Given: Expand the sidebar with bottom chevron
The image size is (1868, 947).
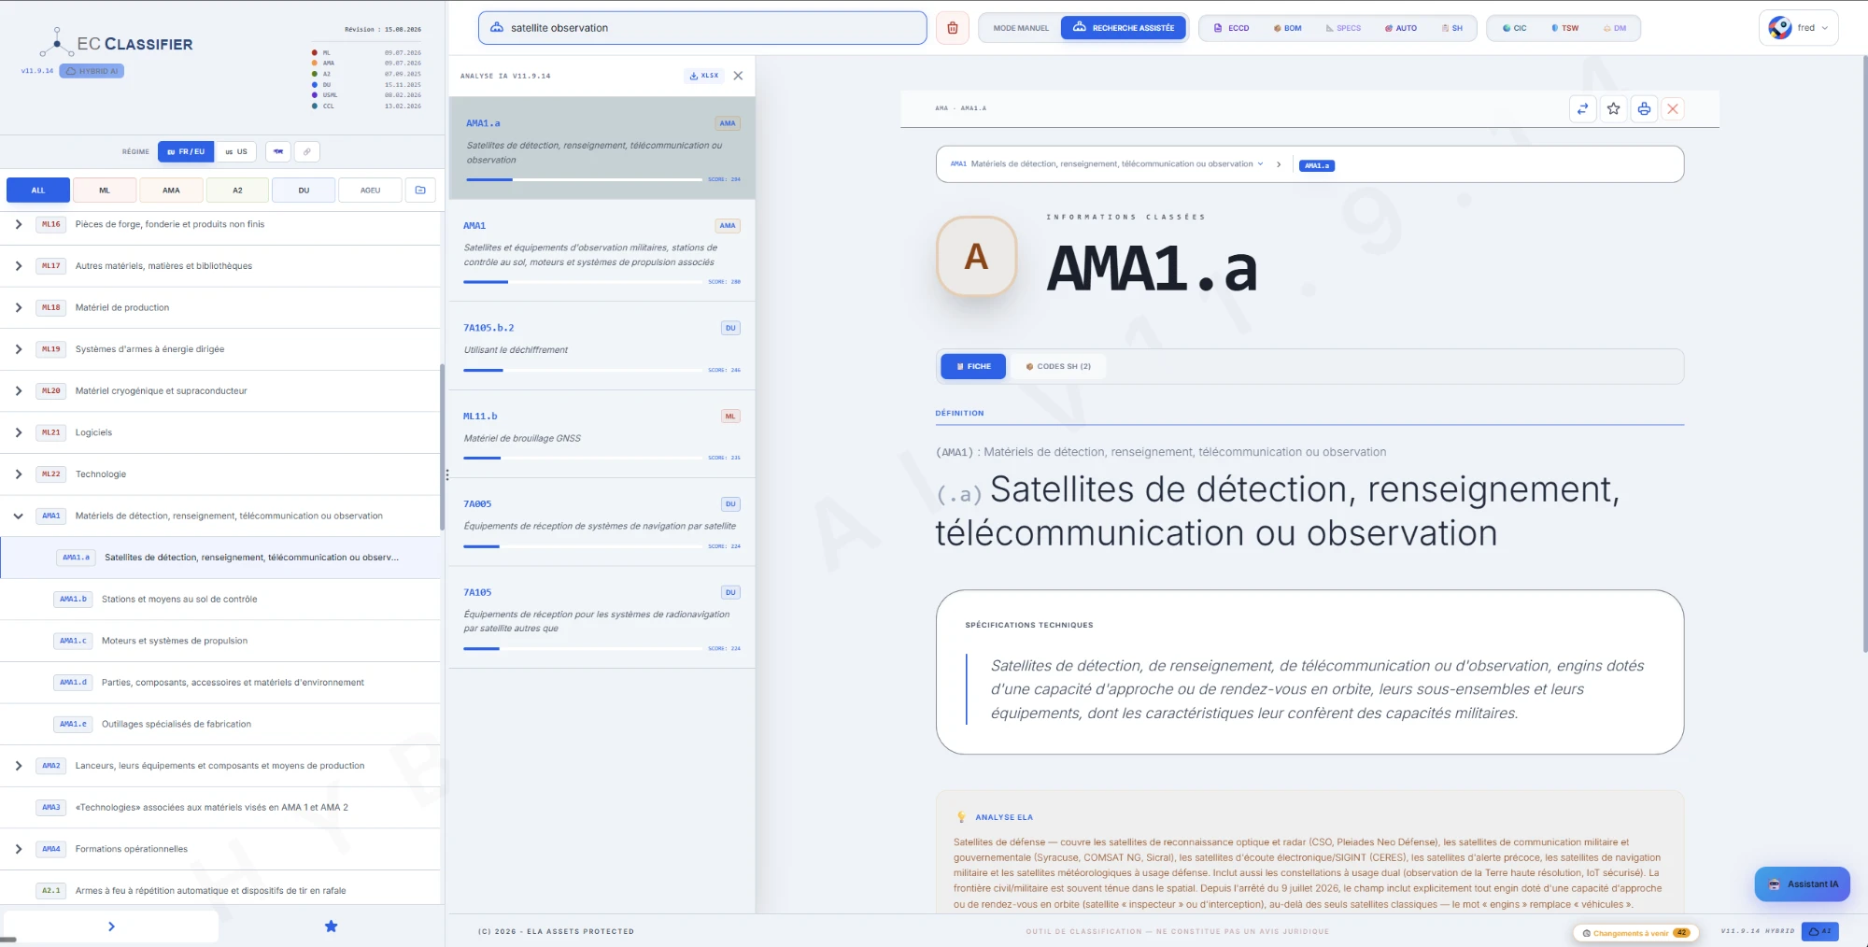Looking at the screenshot, I should point(111,926).
